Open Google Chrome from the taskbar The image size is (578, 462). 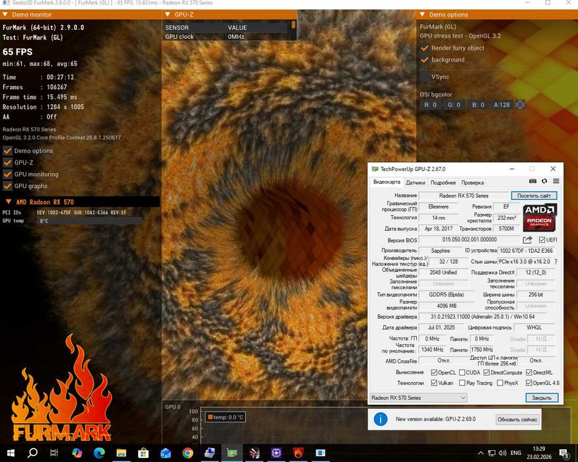(188, 452)
